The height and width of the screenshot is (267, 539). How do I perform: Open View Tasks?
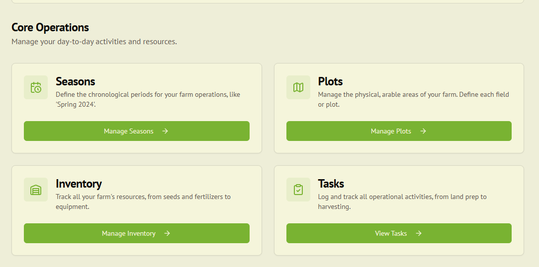pos(399,233)
